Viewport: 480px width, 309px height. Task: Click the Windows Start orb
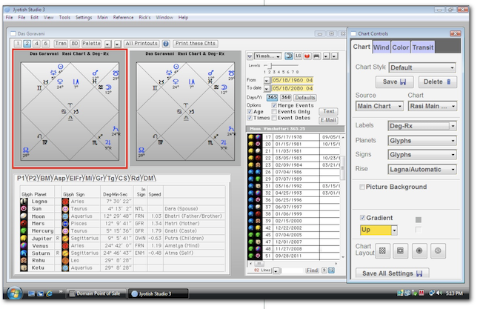click(x=16, y=294)
